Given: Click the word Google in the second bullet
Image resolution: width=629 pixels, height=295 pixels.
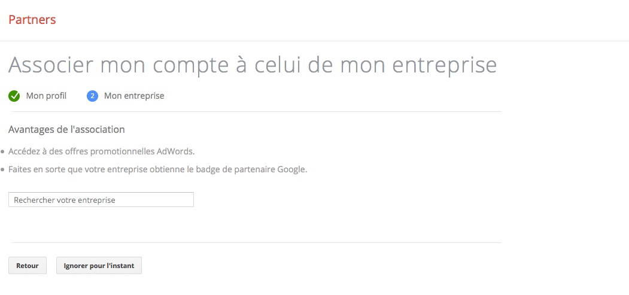Looking at the screenshot, I should [x=290, y=169].
